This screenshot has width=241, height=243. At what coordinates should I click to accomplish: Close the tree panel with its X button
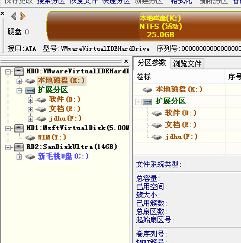(126, 61)
